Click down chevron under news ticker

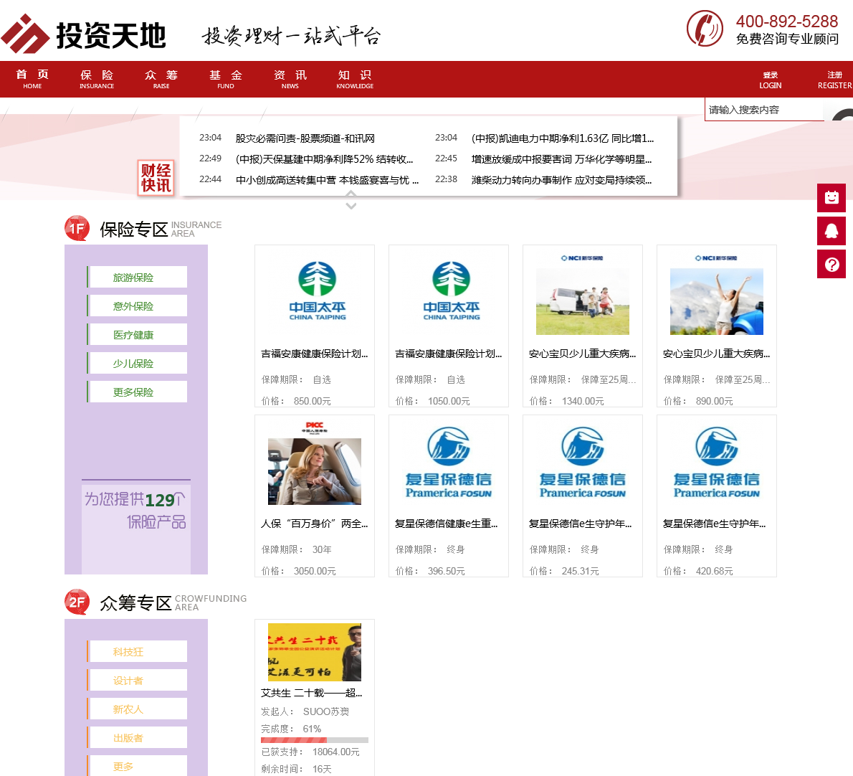pos(351,206)
